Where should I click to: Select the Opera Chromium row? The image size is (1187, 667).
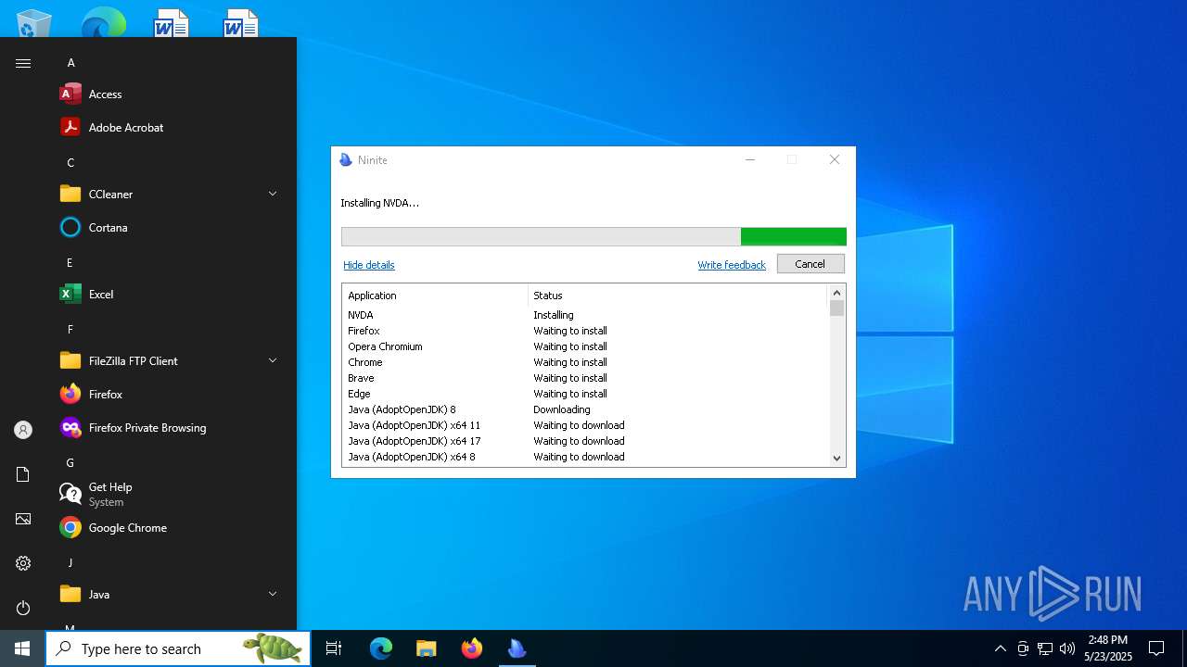[585, 346]
